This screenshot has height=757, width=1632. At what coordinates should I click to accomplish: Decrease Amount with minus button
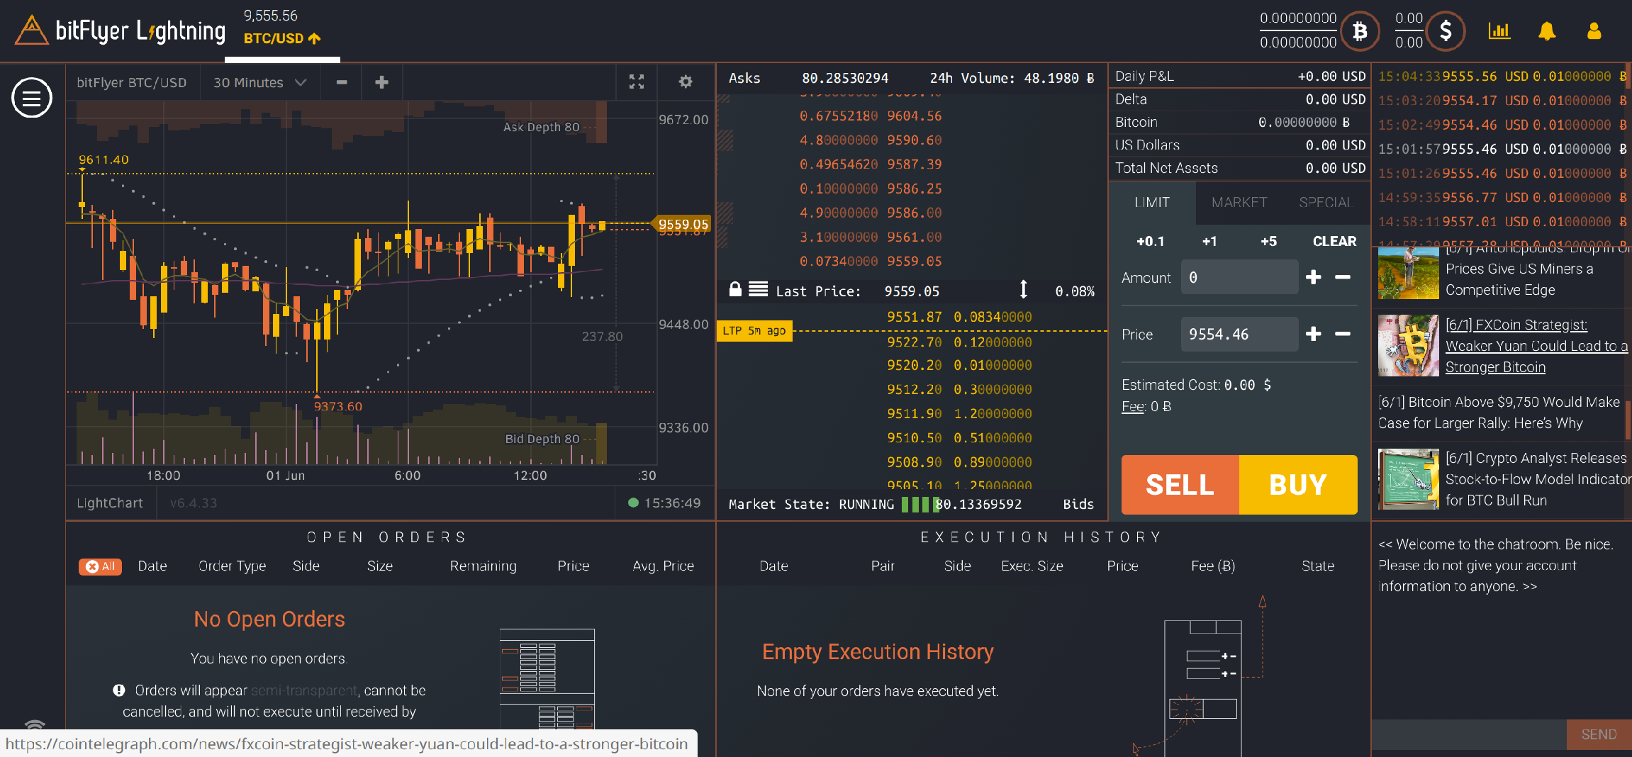1343,277
